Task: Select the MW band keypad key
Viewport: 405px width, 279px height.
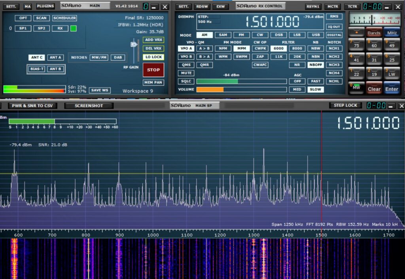Action: pyautogui.click(x=356, y=88)
